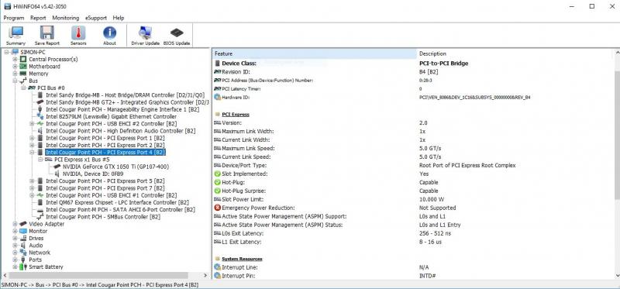Expand the Video Adapter node
This screenshot has height=289, width=620.
pyautogui.click(x=15, y=224)
